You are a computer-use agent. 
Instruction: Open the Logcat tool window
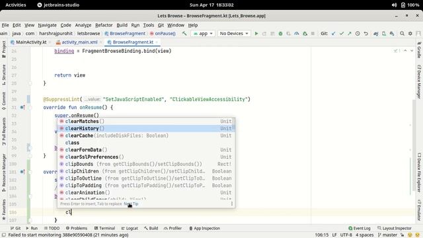tap(130, 228)
